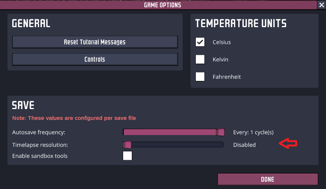This screenshot has width=326, height=189.
Task: Click the Autosave frequency slider handle
Action: (x=221, y=132)
